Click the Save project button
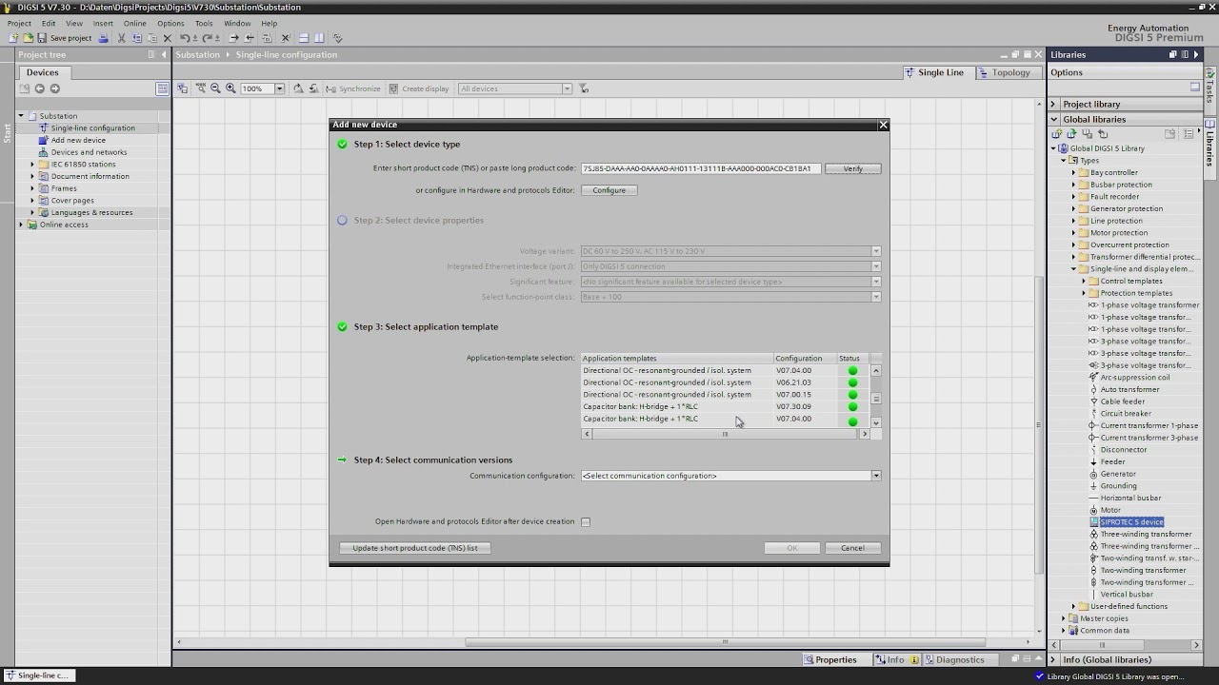Screen dimensions: 1219x685 tap(65, 38)
